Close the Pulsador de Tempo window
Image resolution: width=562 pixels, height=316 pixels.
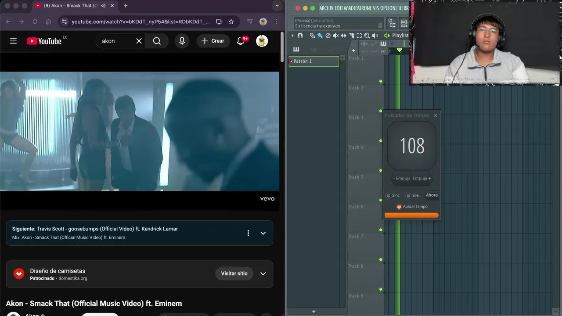tap(435, 115)
